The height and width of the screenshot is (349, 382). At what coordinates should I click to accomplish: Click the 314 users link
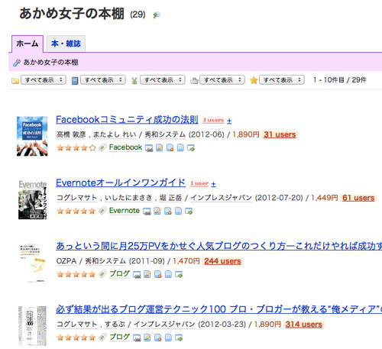click(303, 325)
